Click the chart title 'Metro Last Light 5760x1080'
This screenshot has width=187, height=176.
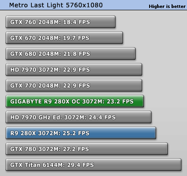[56, 5]
